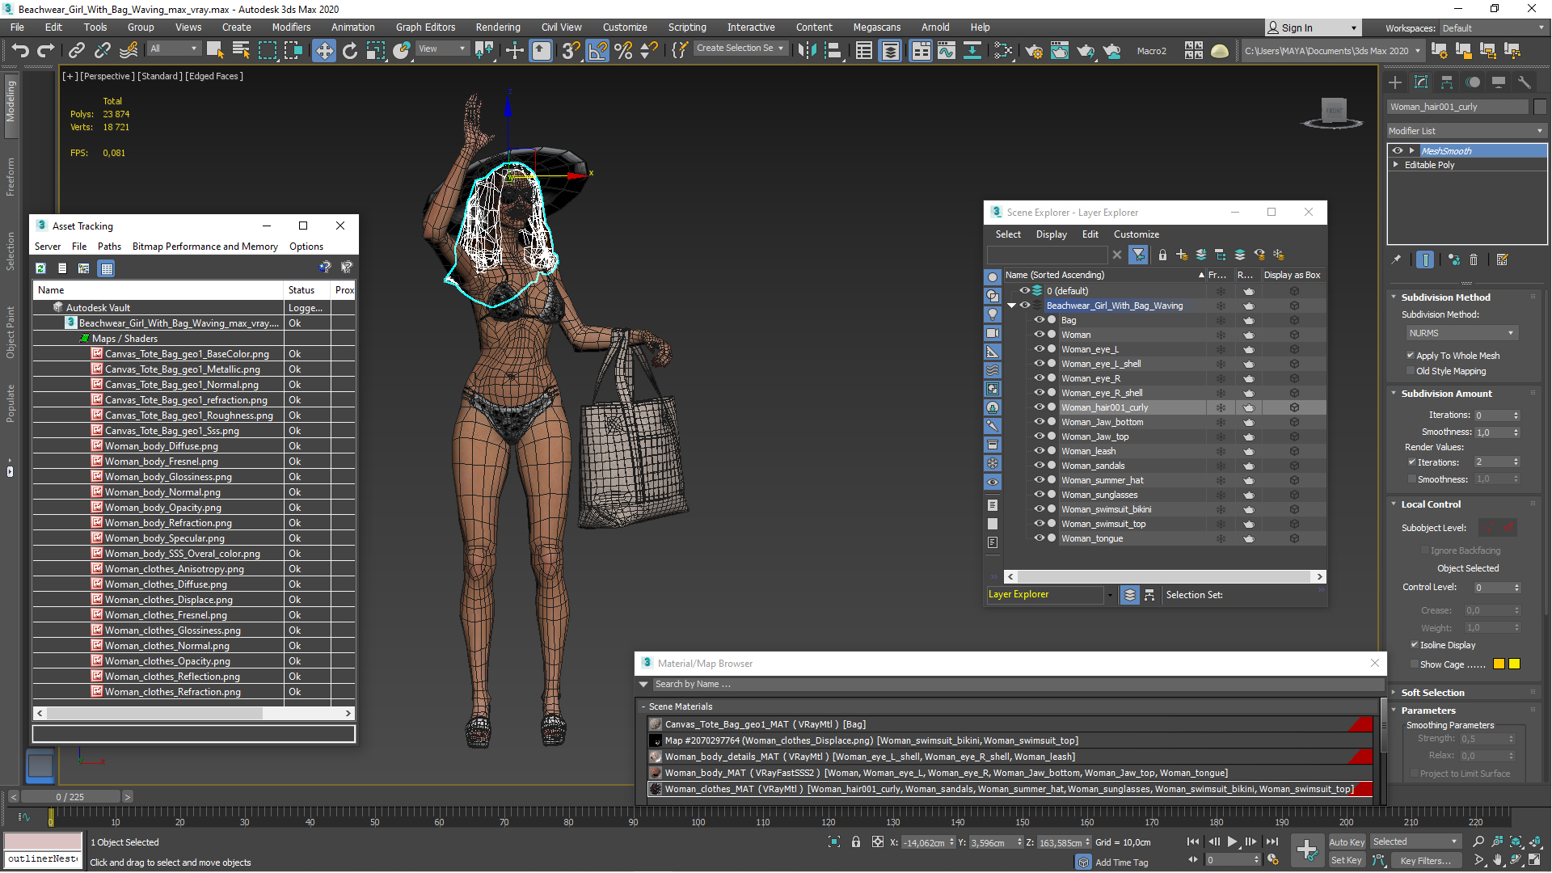Click the Auto Key button

1347,842
